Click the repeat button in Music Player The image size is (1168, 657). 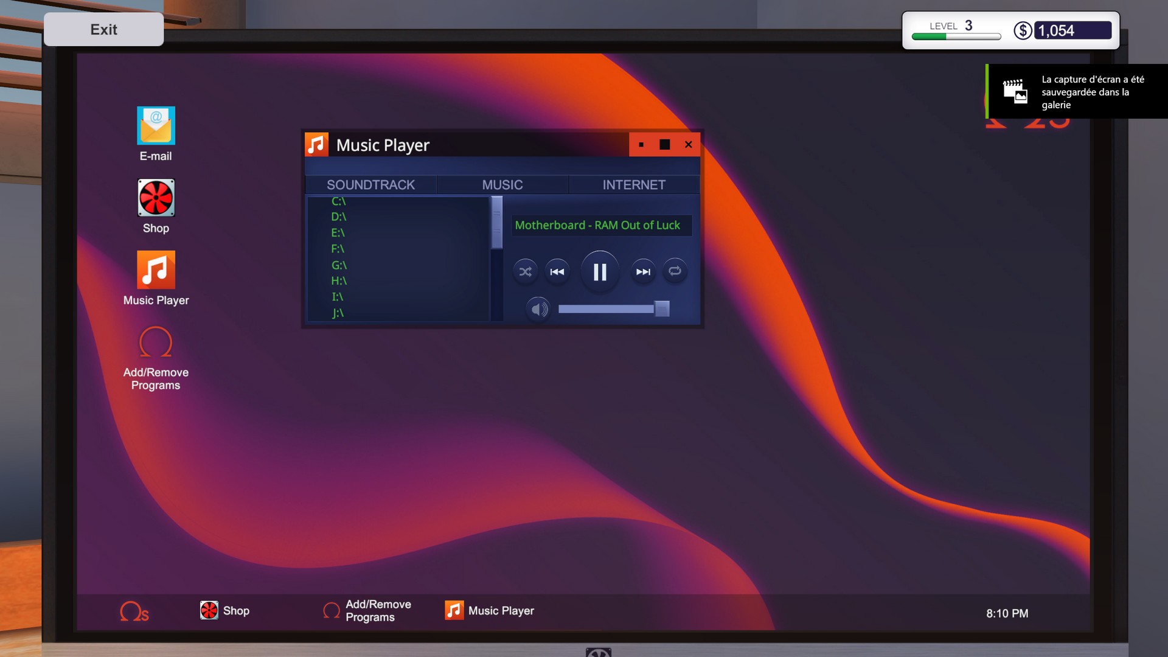(x=674, y=270)
